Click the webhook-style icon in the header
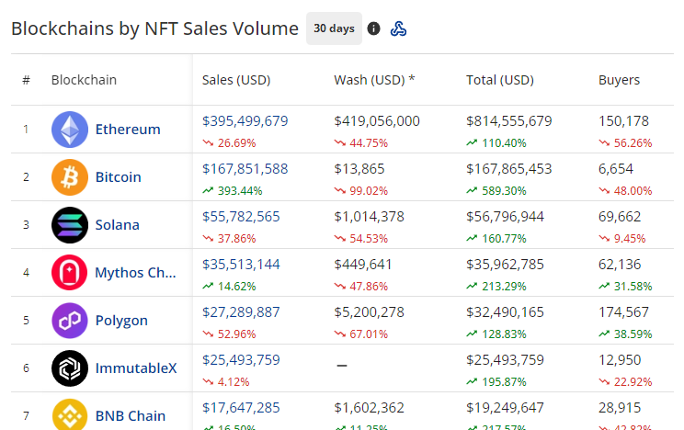 [x=399, y=28]
